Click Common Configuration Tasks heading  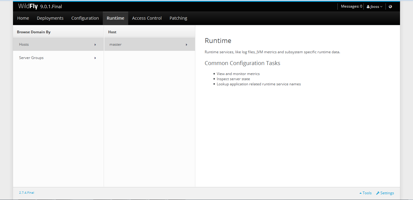point(242,63)
